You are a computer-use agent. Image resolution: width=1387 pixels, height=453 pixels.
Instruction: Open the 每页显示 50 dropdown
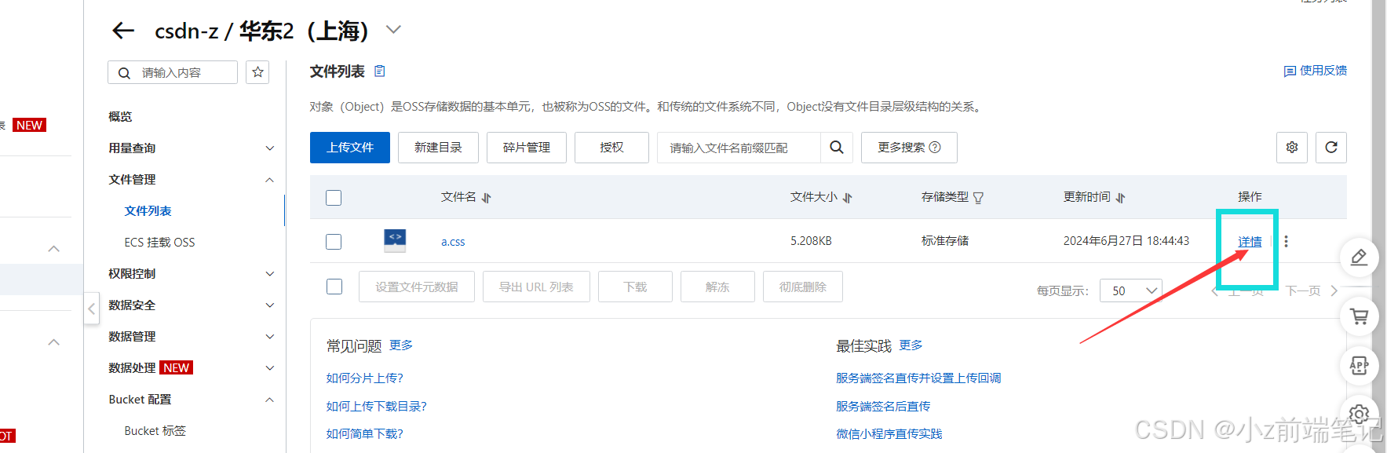click(x=1131, y=290)
